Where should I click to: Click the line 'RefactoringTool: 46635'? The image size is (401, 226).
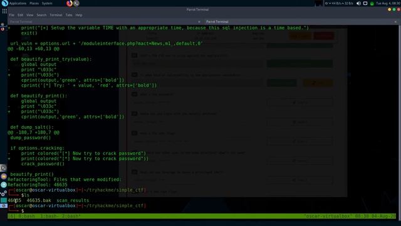(x=38, y=185)
